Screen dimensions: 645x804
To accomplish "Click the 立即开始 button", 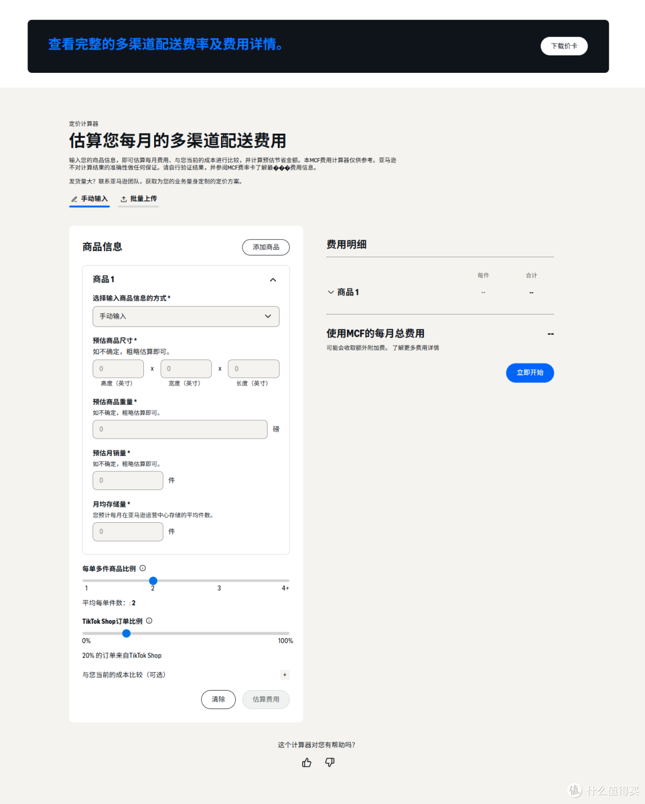I will click(x=530, y=372).
